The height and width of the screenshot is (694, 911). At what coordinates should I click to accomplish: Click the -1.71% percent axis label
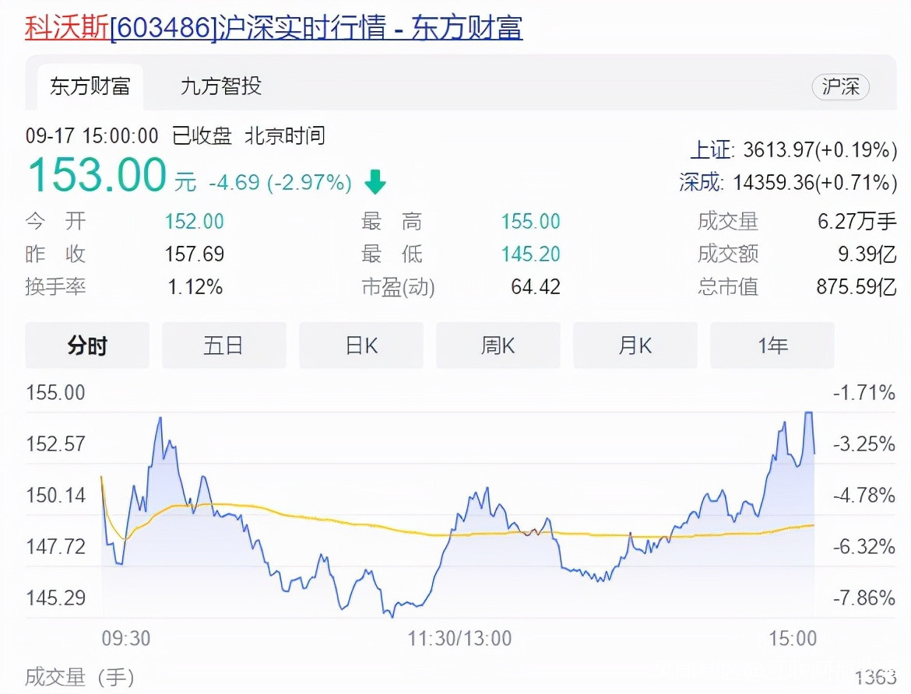[864, 393]
